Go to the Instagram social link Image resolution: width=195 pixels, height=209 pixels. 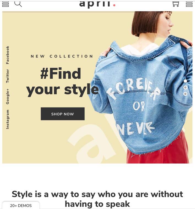pos(8,119)
